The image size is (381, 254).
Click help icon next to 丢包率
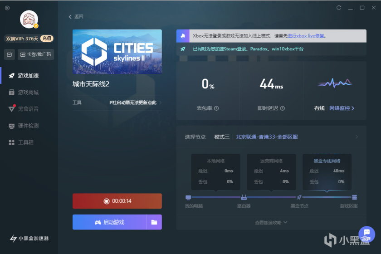click(216, 108)
